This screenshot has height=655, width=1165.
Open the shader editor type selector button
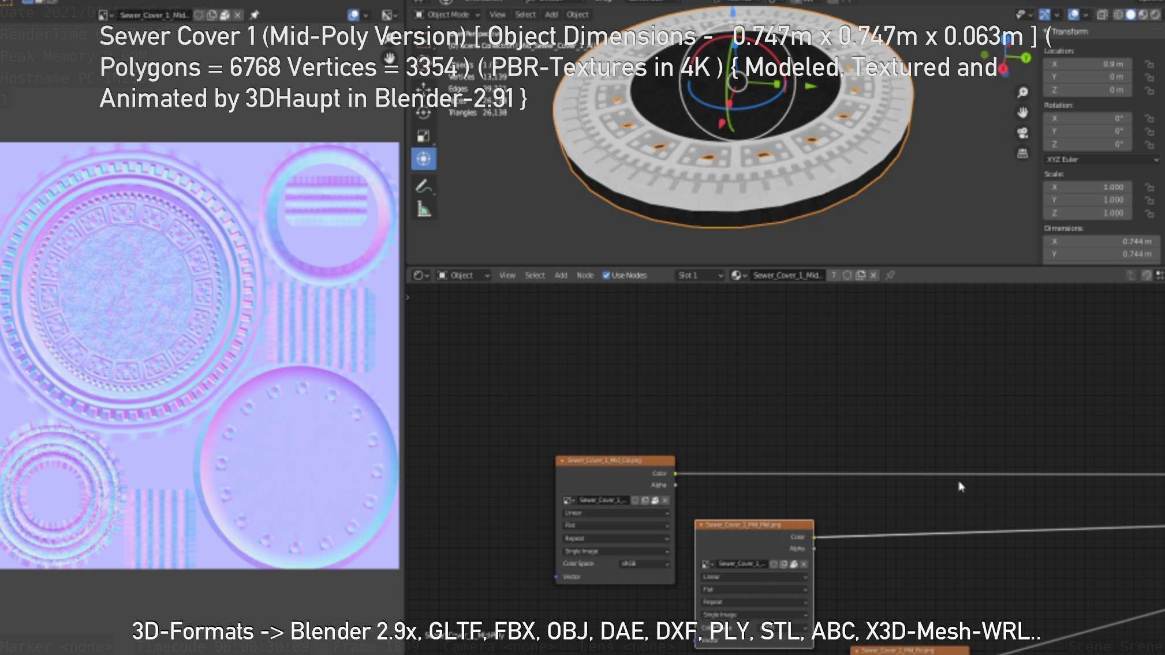(x=421, y=275)
